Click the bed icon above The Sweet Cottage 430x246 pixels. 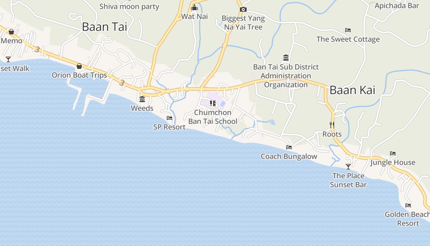(348, 30)
